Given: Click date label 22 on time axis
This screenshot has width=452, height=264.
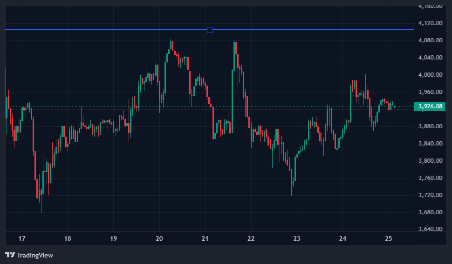Looking at the screenshot, I should tap(251, 239).
